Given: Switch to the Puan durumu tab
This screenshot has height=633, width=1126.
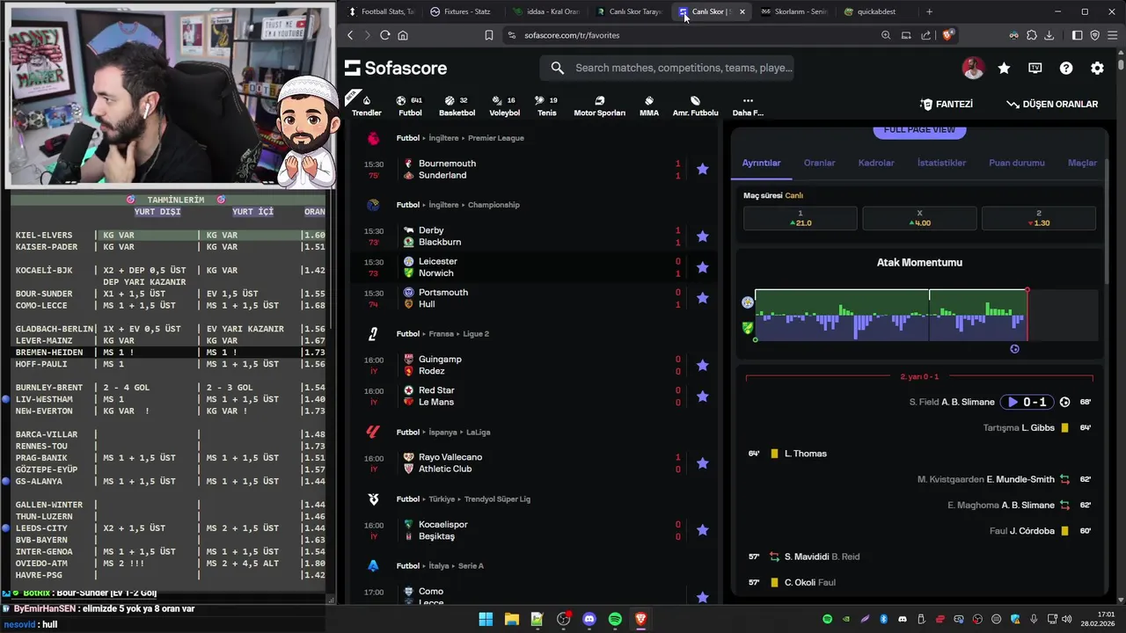Looking at the screenshot, I should tap(1017, 163).
